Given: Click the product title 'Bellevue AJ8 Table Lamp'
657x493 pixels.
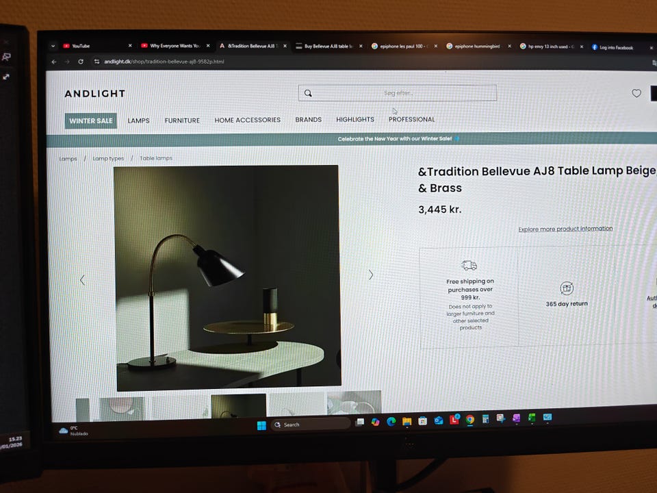Looking at the screenshot, I should pyautogui.click(x=537, y=179).
